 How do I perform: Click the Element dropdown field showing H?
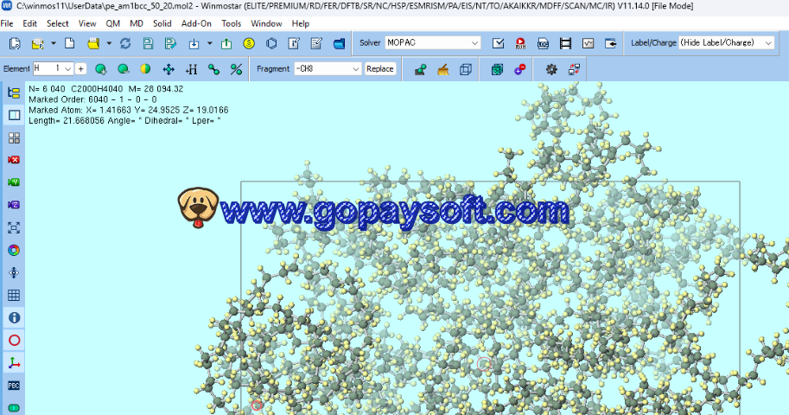click(53, 68)
